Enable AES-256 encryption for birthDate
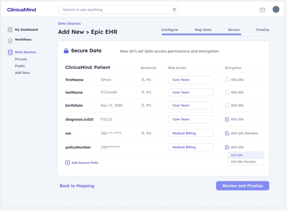This screenshot has width=287, height=211. pyautogui.click(x=227, y=105)
